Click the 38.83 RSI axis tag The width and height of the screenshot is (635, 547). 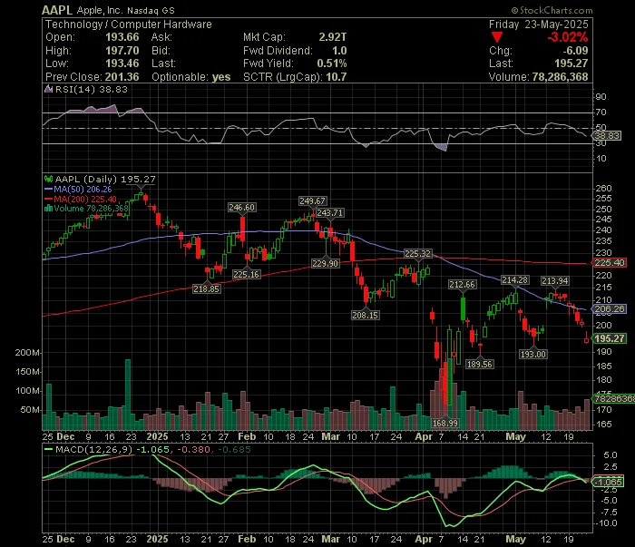tap(607, 136)
